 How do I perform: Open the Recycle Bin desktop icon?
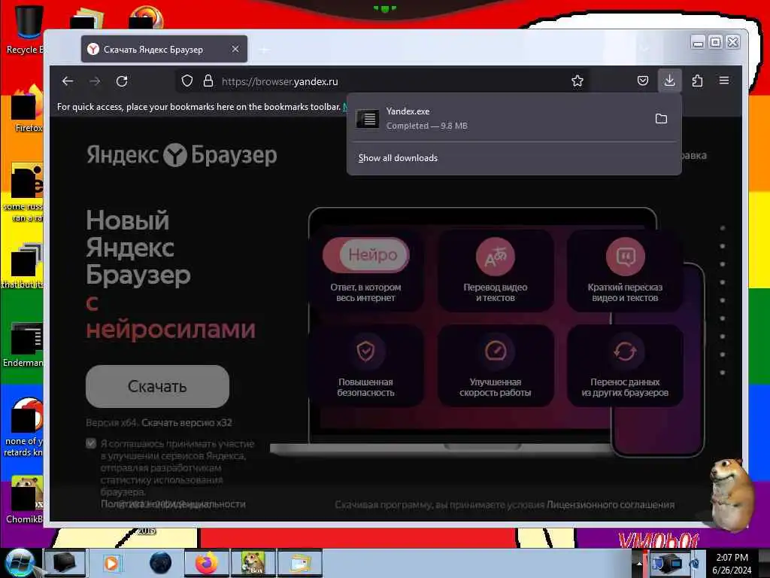coord(25,29)
